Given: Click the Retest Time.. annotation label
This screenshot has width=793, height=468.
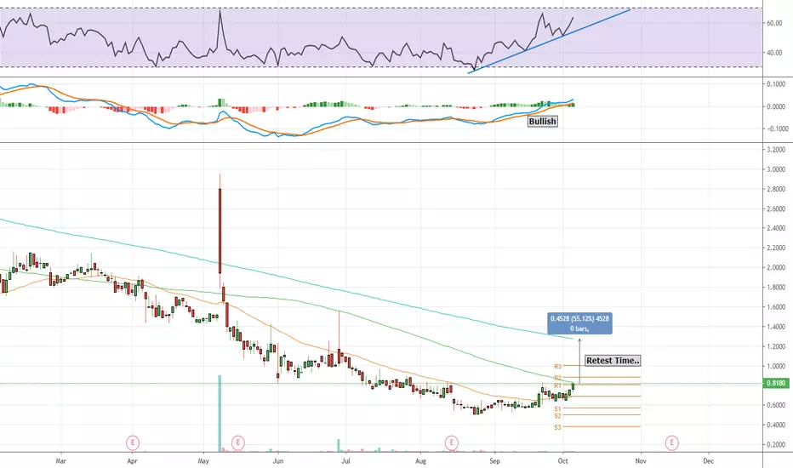Looking at the screenshot, I should click(613, 361).
